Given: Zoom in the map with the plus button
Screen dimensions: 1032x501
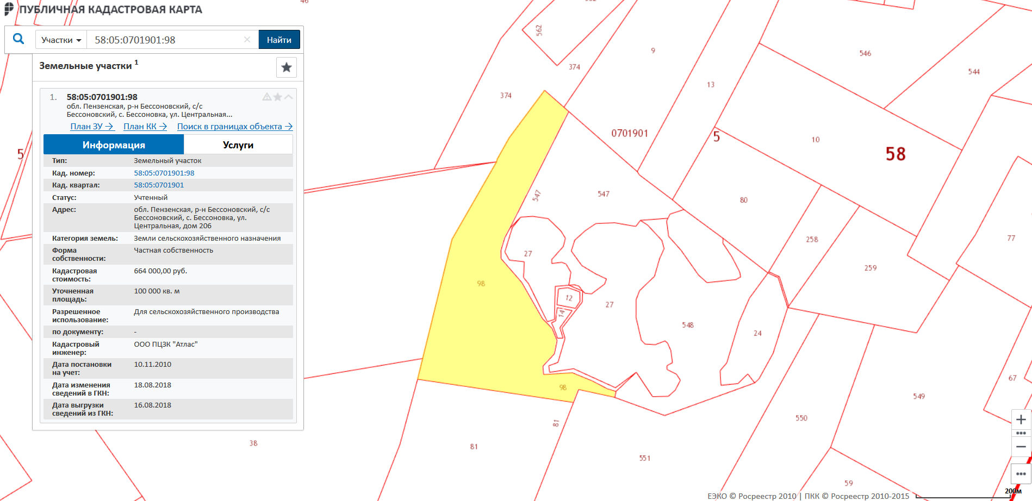Looking at the screenshot, I should click(x=1021, y=419).
